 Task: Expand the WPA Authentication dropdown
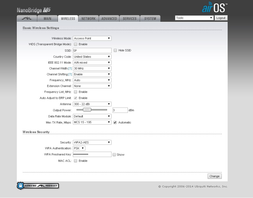point(79,148)
